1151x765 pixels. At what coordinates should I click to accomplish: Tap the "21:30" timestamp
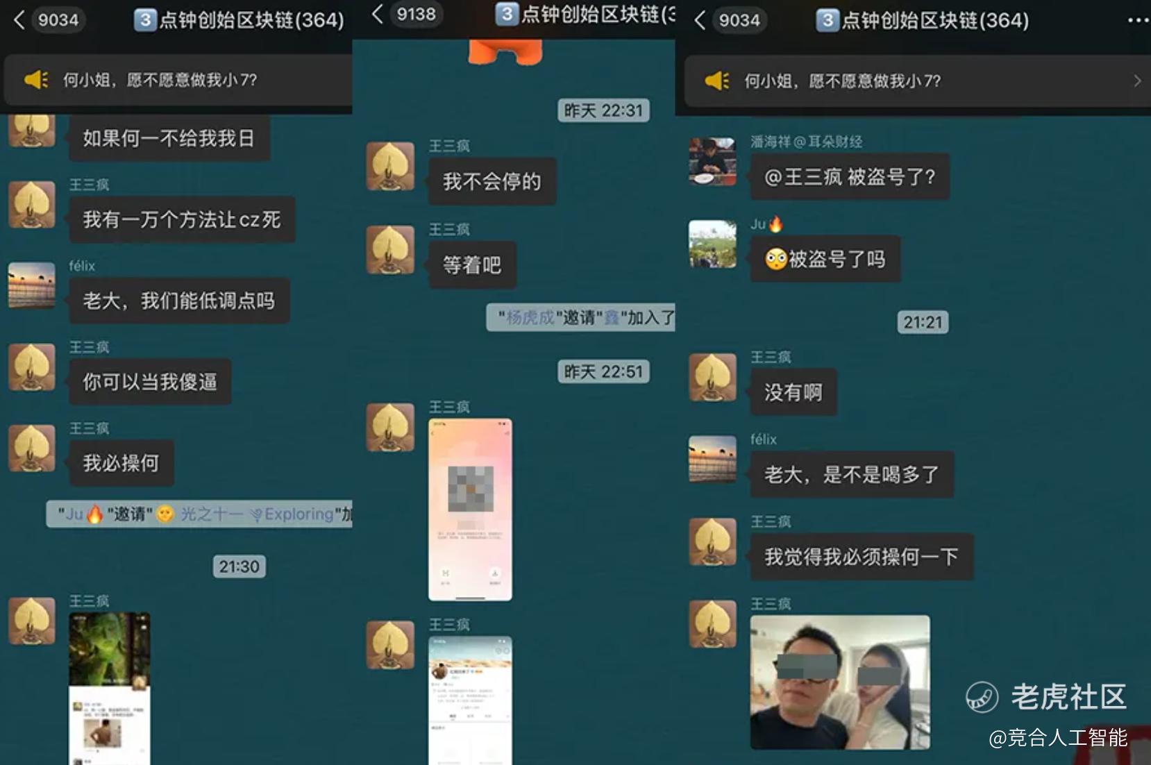coord(239,566)
